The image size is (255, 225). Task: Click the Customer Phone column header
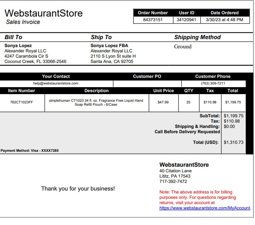click(213, 76)
